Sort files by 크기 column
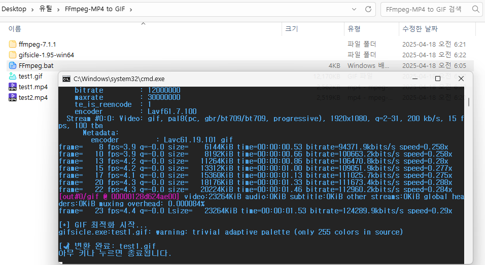Image resolution: width=485 pixels, height=265 pixels. pyautogui.click(x=291, y=29)
